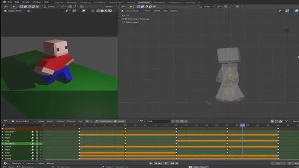Click the wrench icon on the Leg.r channel
Image resolution: width=299 pixels, height=168 pixels.
(33, 141)
